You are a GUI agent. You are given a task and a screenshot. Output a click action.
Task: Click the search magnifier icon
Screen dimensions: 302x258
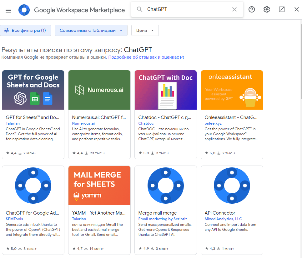pos(140,9)
